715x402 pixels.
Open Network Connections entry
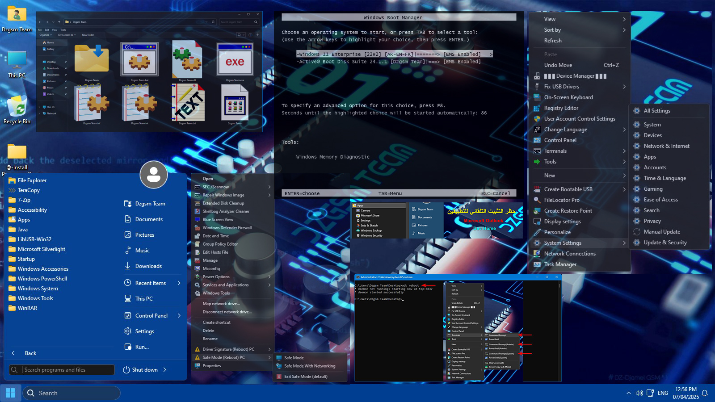click(x=580, y=254)
